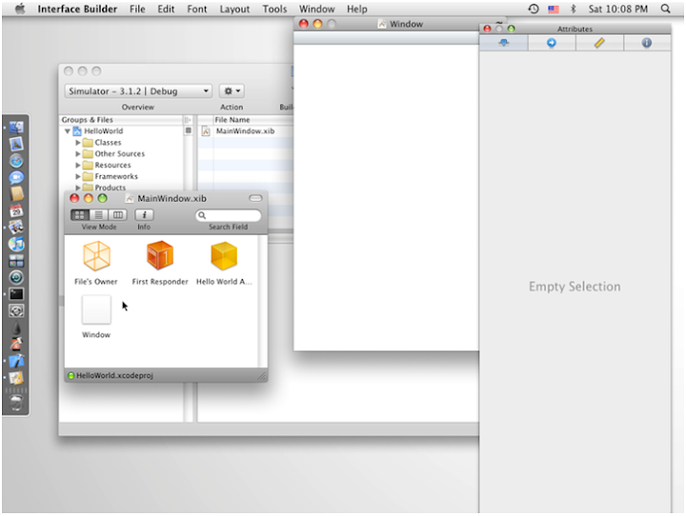Switch to column view mode

(x=117, y=215)
